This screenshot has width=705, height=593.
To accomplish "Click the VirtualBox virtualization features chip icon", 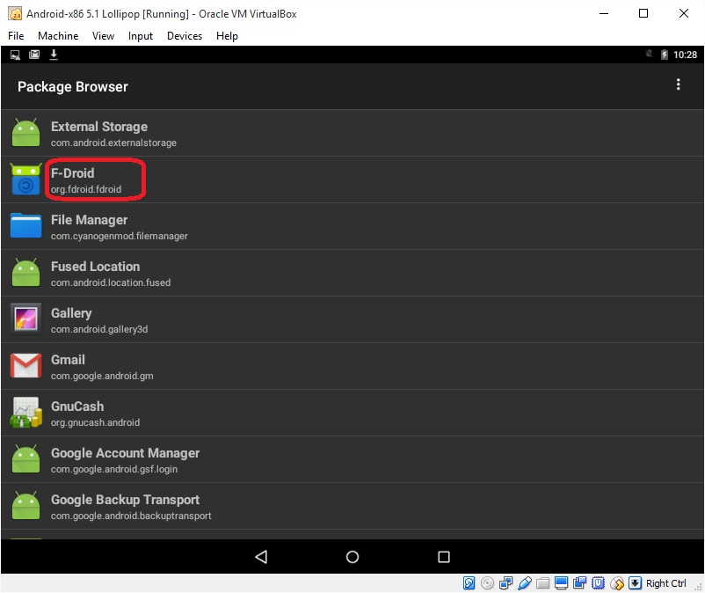I will [598, 583].
